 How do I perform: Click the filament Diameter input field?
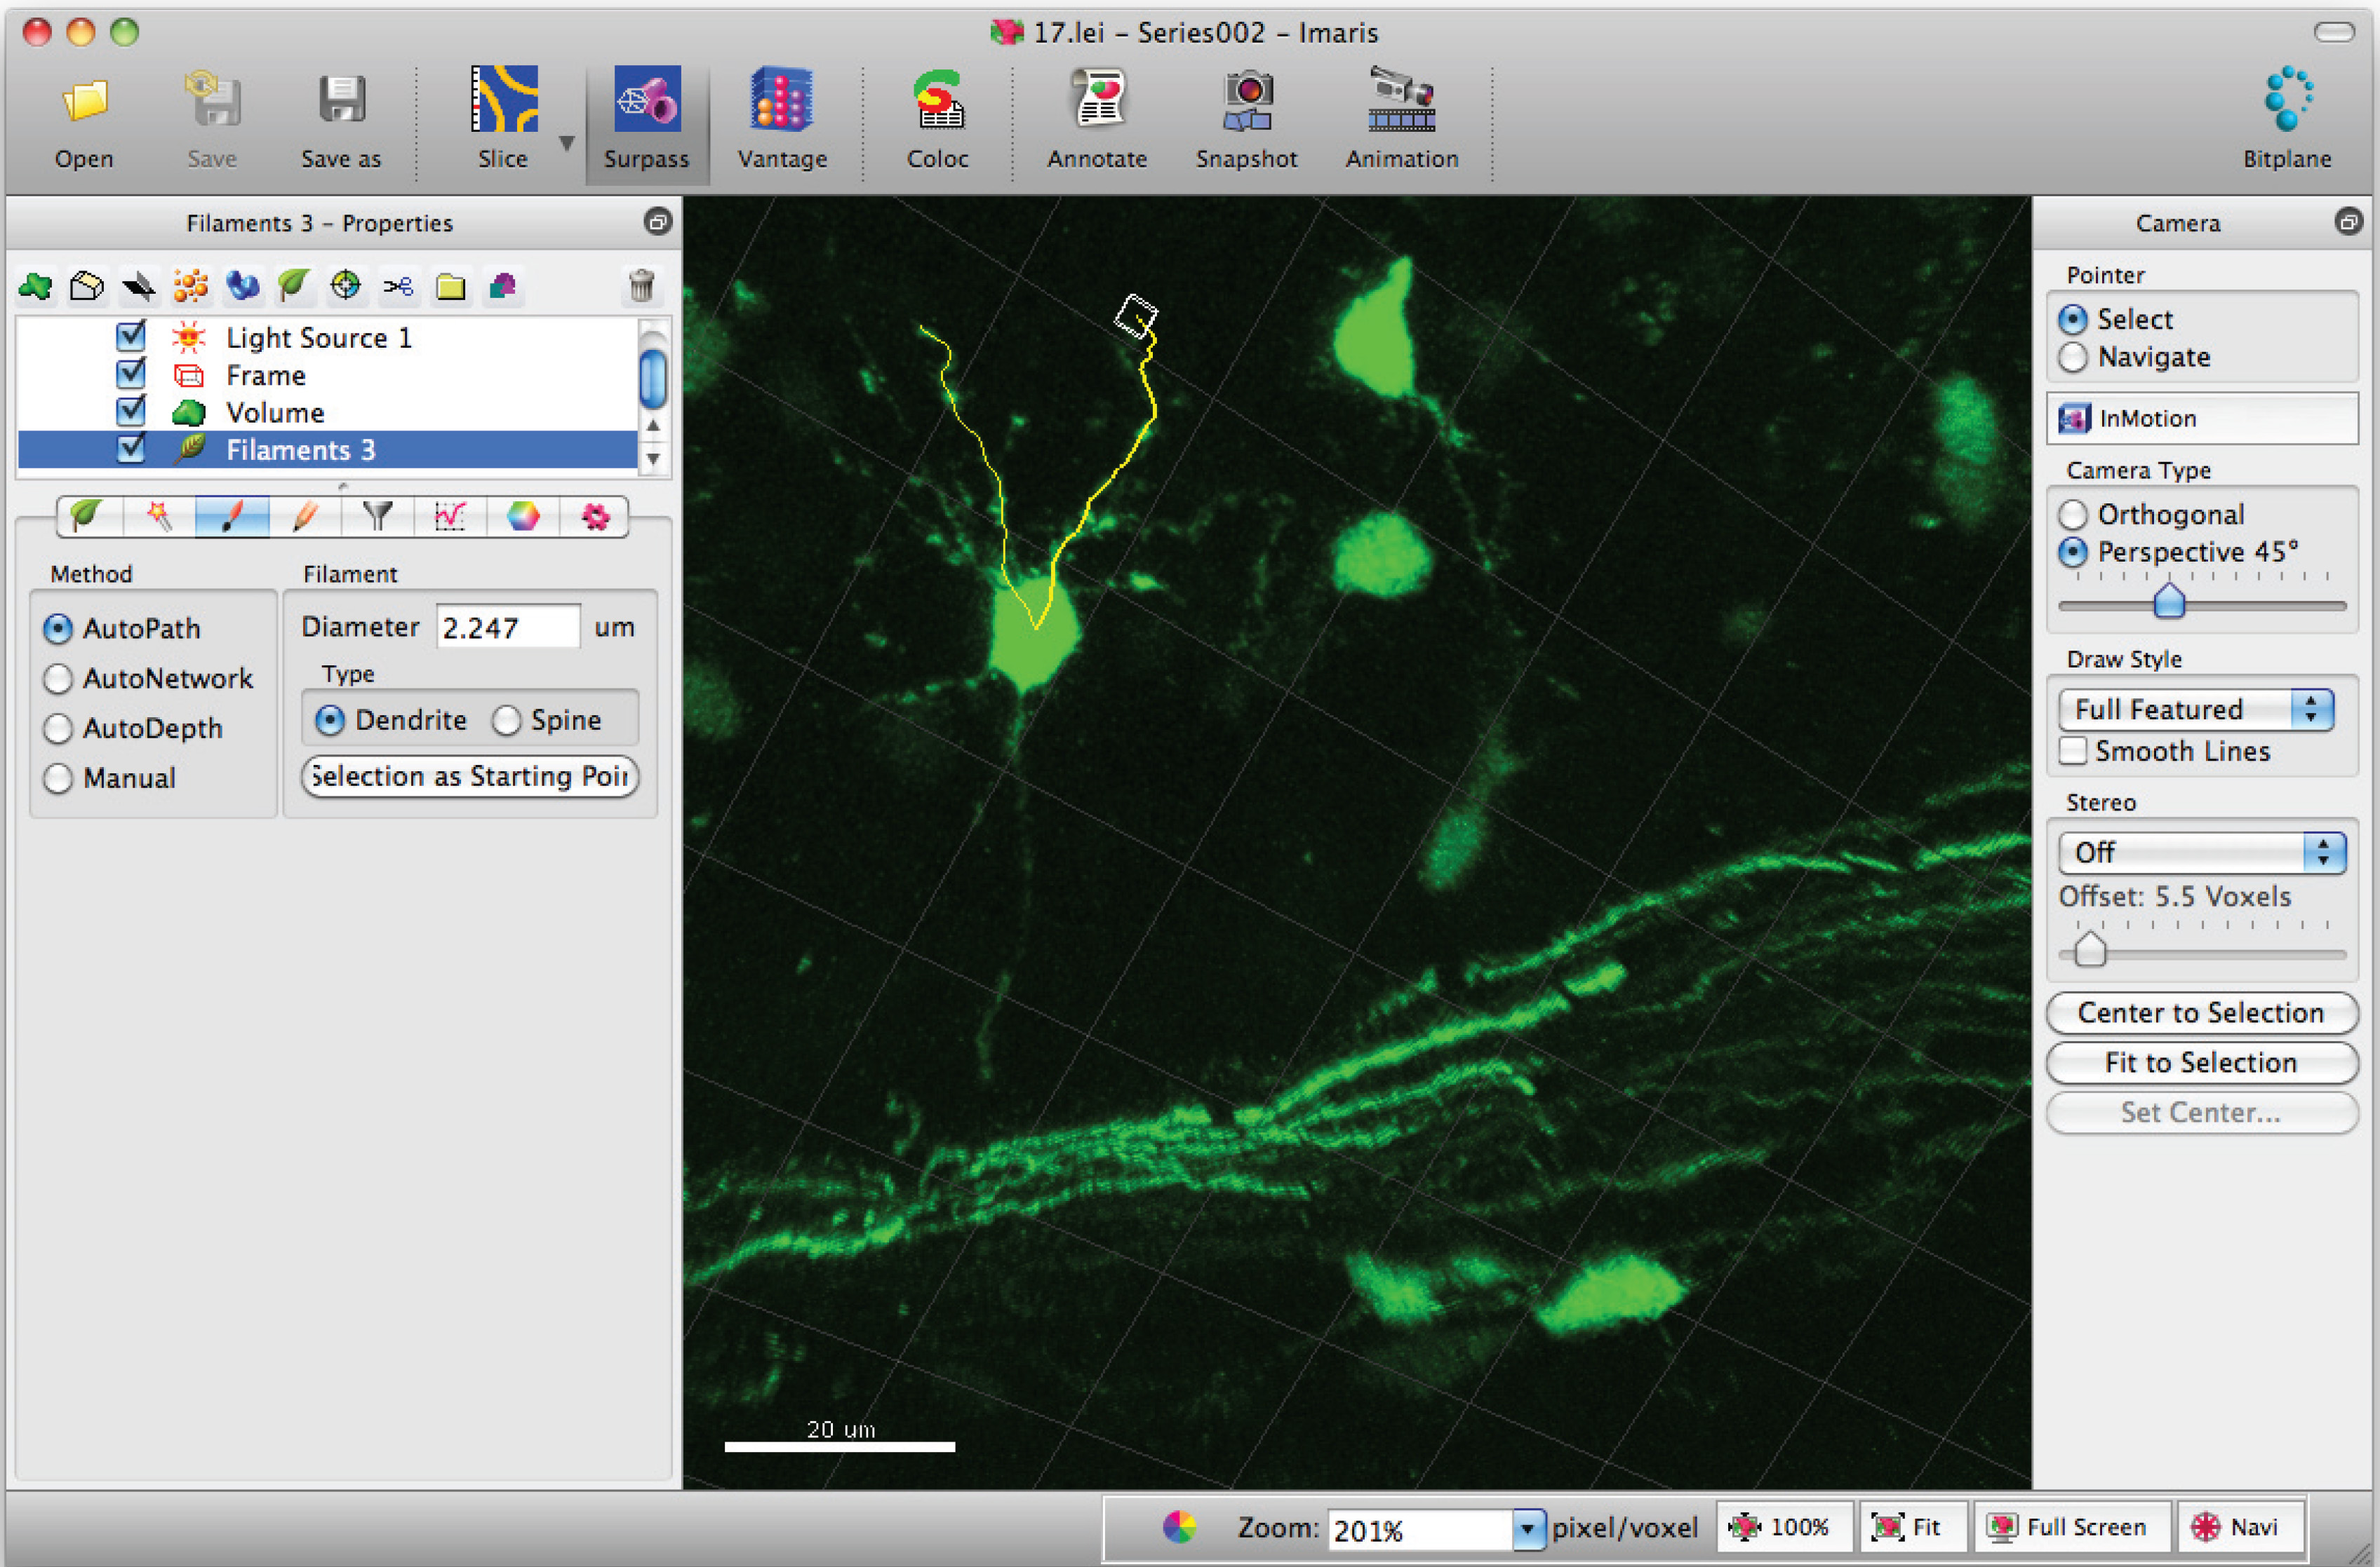pos(507,628)
